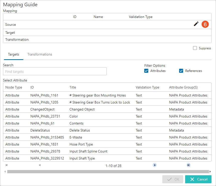Screen dimensions: 216x186
Task: Uncheck the Attributes filter option
Action: point(146,71)
